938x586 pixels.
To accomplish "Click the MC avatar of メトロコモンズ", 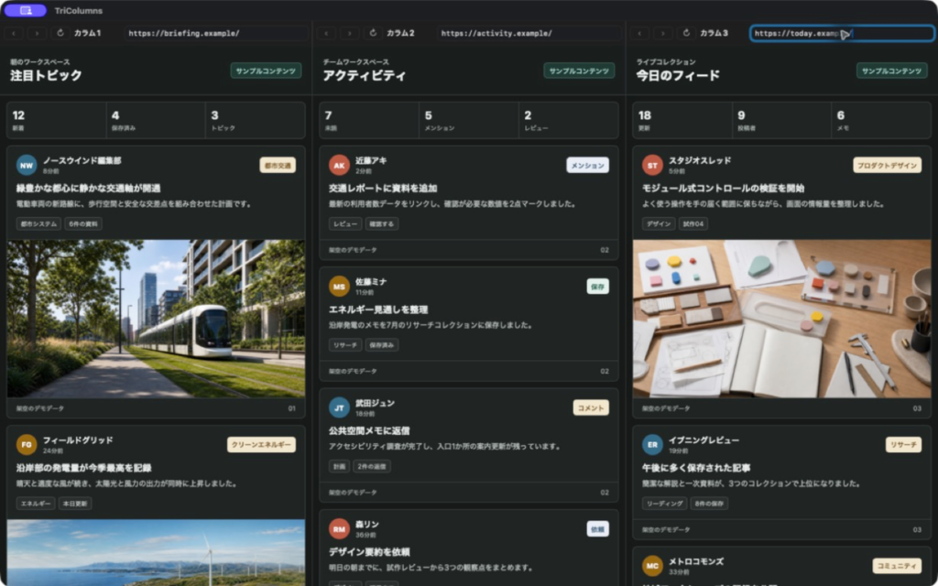I will pyautogui.click(x=652, y=566).
